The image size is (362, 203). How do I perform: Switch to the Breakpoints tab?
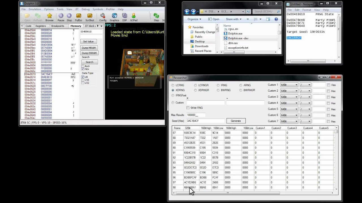[58, 26]
